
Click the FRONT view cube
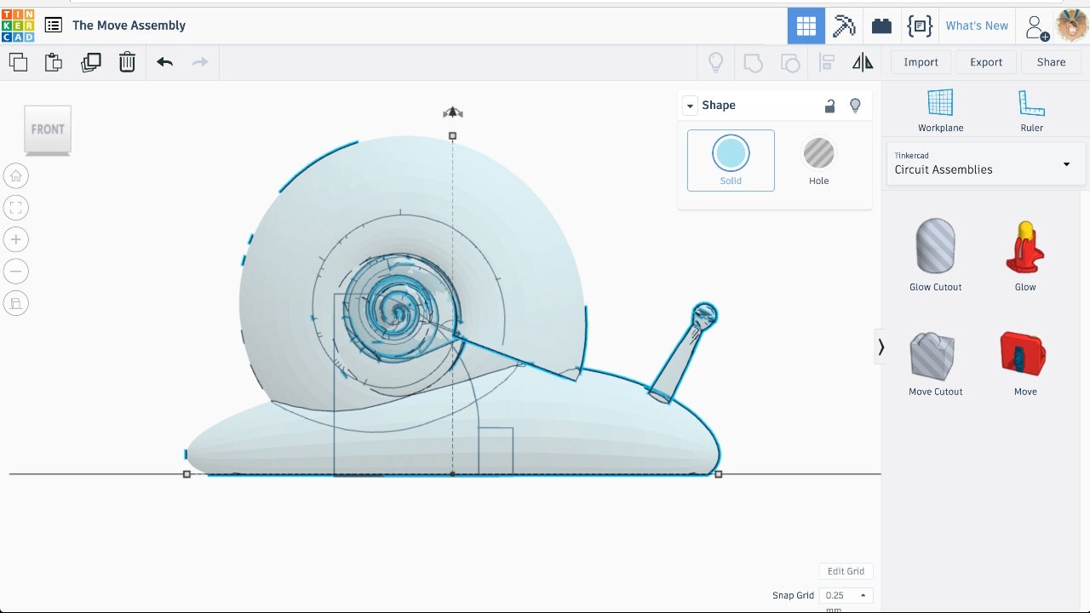coord(48,129)
